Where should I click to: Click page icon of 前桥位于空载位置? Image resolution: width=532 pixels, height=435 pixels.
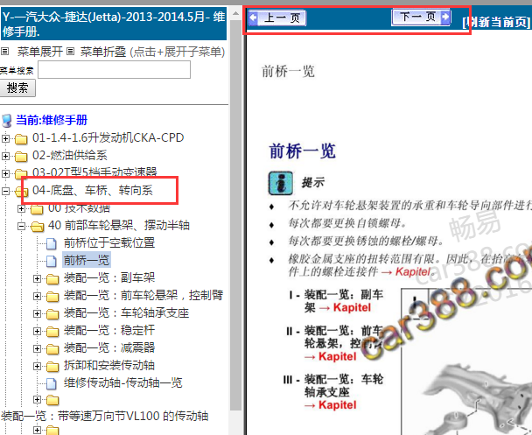[x=52, y=243]
